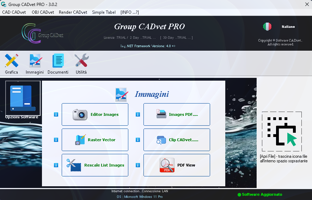Open the Utilità tools icon
Viewport: 312px width, 200px height.
[81, 61]
